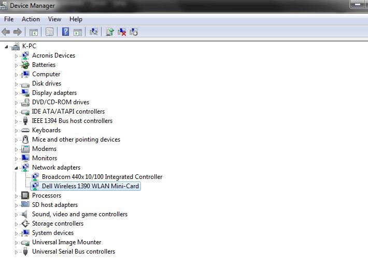Open the Properties toolbar icon
The height and width of the screenshot is (279, 368).
49,32
